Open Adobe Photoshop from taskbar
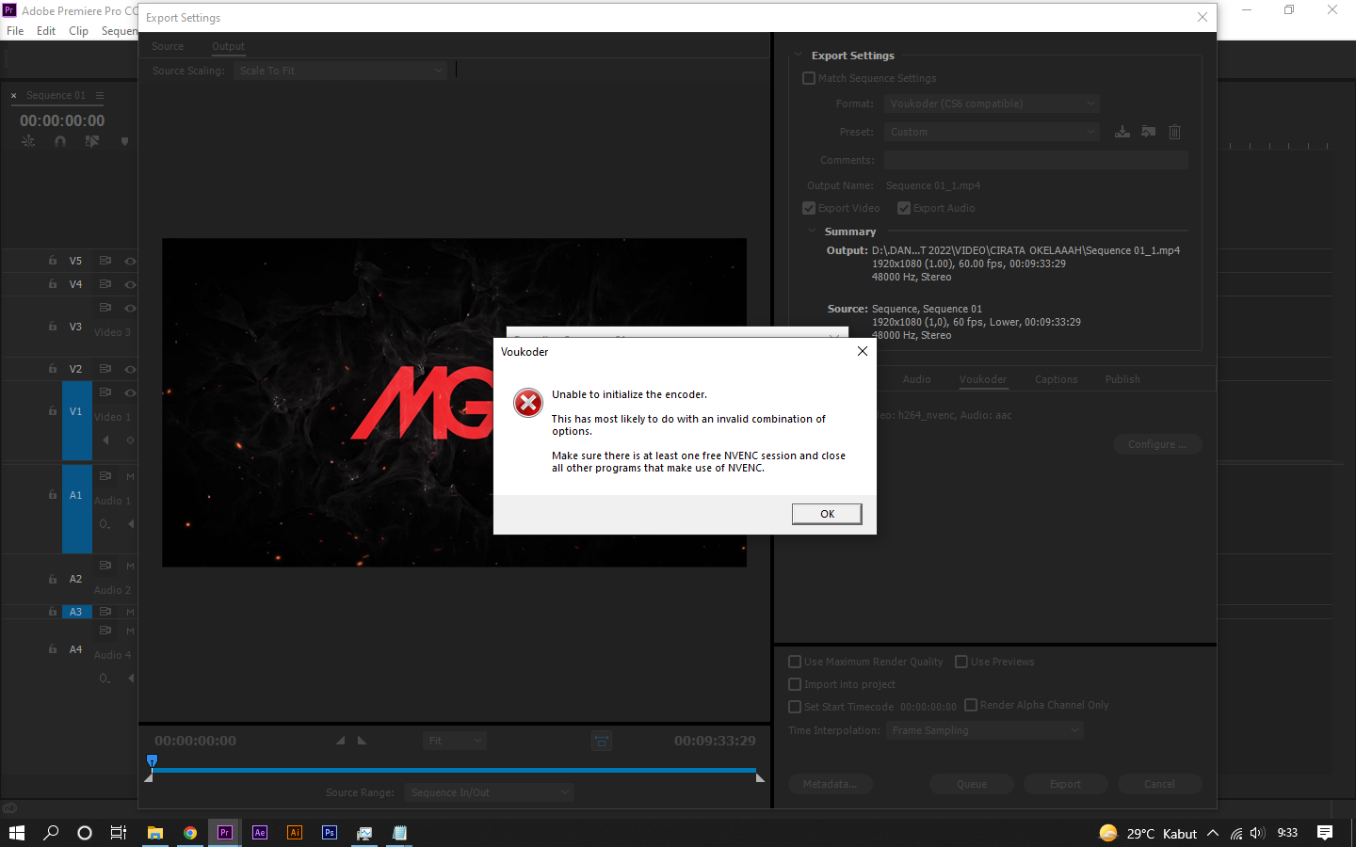The width and height of the screenshot is (1356, 847). click(x=330, y=832)
